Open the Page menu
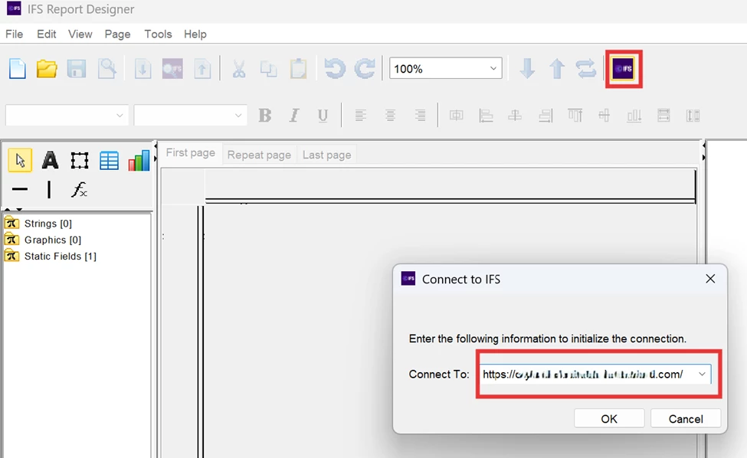The image size is (747, 458). (118, 34)
